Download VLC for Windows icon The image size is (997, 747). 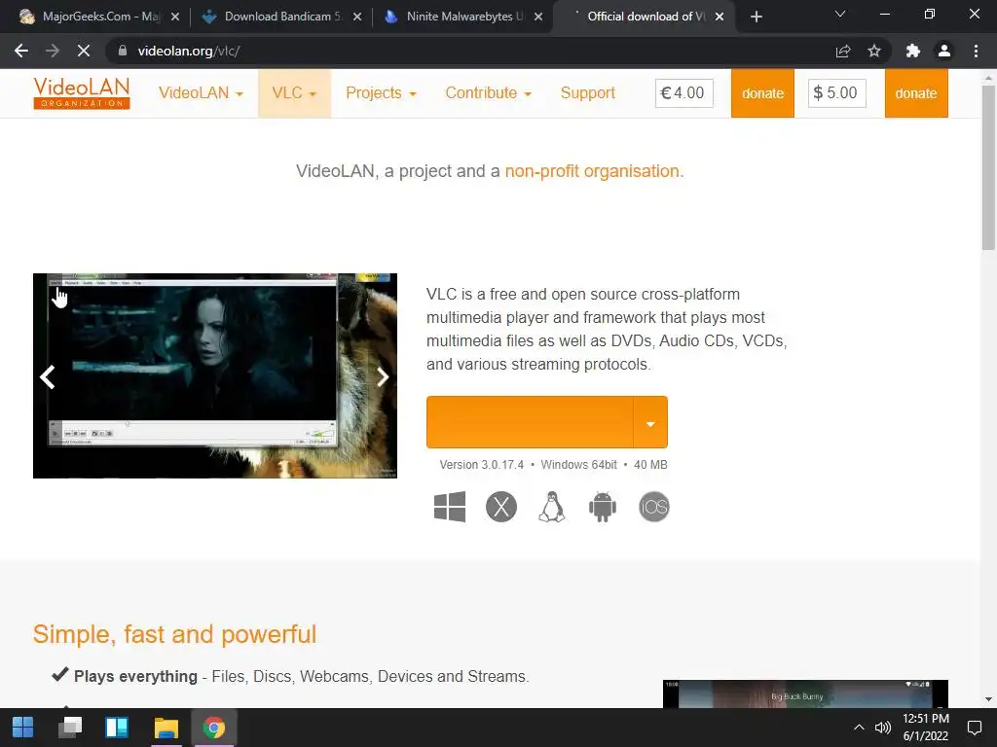pyautogui.click(x=450, y=507)
